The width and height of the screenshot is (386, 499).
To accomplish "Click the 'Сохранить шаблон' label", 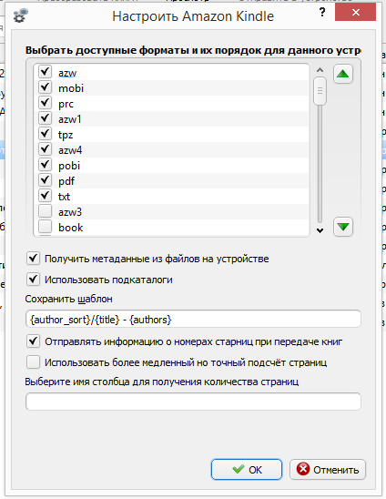I will (x=69, y=300).
